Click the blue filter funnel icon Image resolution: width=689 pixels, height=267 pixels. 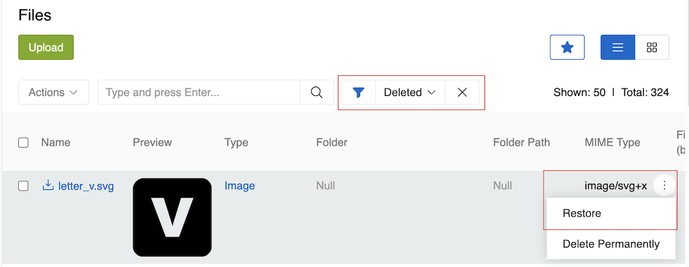click(359, 93)
